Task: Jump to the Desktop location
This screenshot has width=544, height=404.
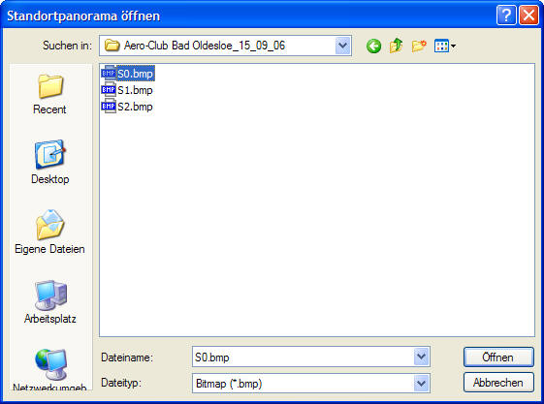Action: pyautogui.click(x=49, y=162)
